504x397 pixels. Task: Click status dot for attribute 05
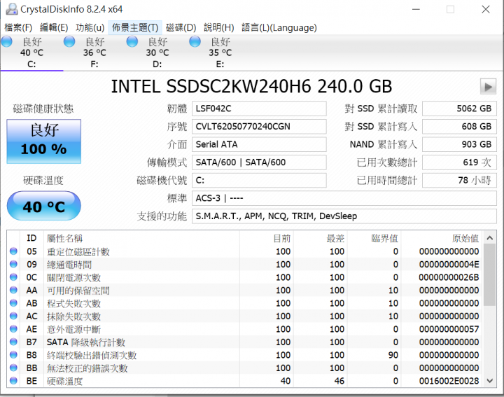point(13,251)
